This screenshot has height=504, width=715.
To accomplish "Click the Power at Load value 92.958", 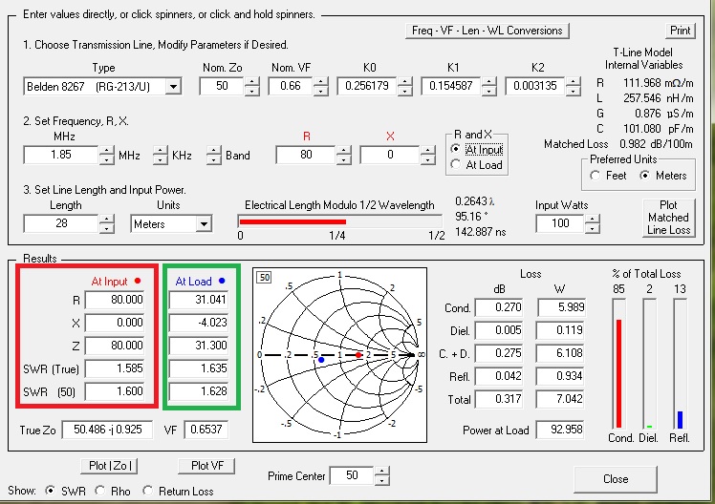I will [560, 430].
